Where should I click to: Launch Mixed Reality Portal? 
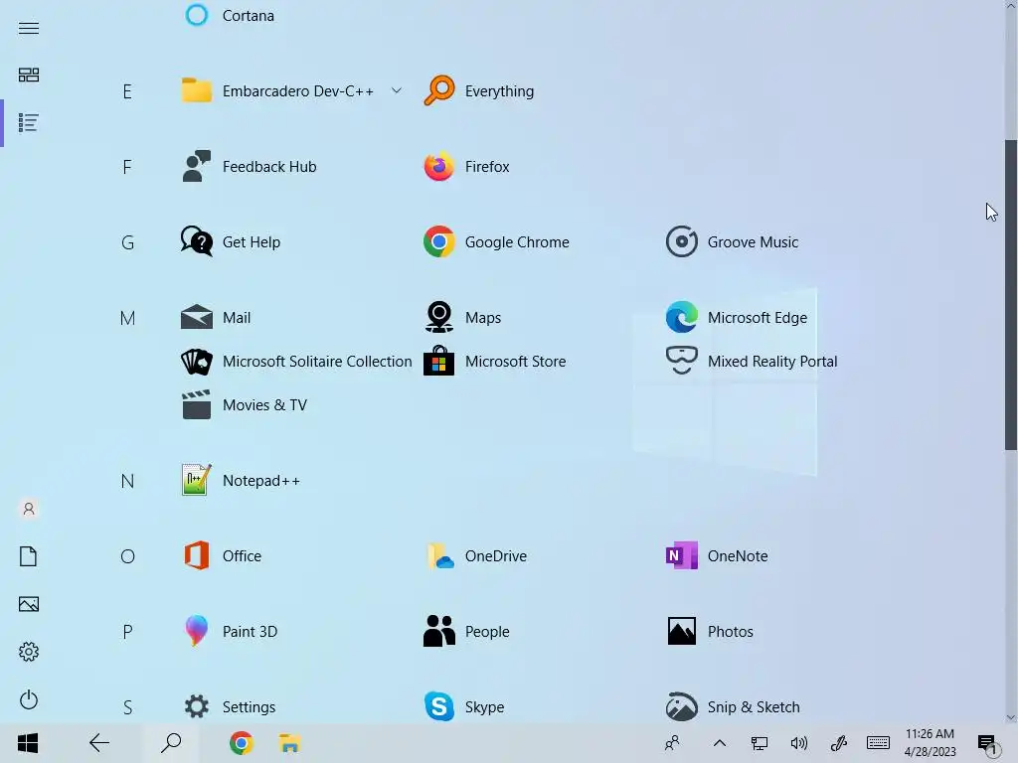[752, 362]
